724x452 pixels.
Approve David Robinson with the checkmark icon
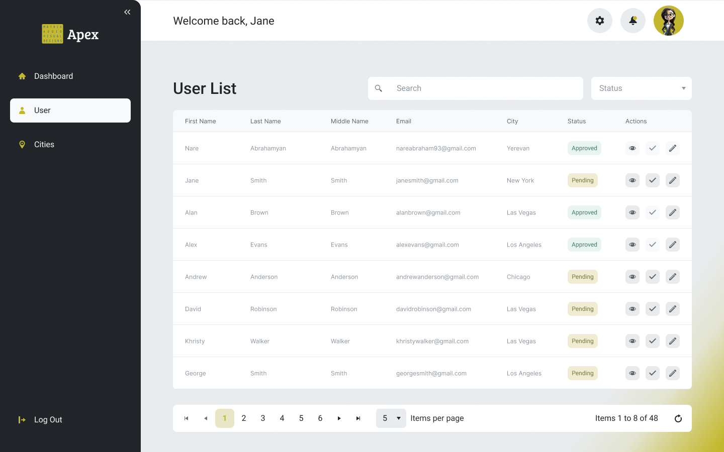[652, 309]
